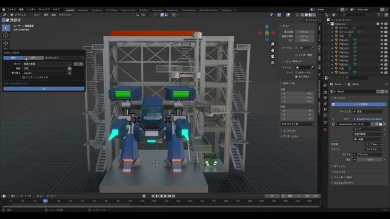Hide the 円柱.003 object using its eye icon
Screen dimensions: 390x219
coord(381,48)
